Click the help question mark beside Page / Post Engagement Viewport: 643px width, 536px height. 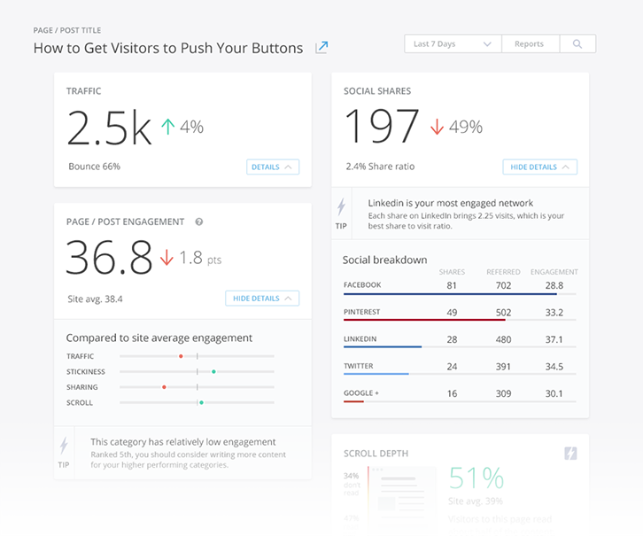coord(199,222)
